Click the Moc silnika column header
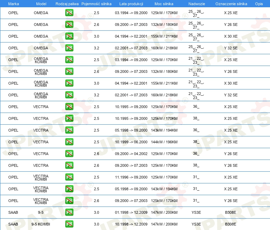This screenshot has height=230, width=270. tap(164, 4)
